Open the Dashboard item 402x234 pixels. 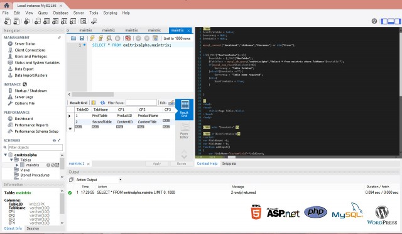24,119
